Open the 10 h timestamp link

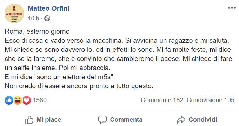click(x=34, y=19)
